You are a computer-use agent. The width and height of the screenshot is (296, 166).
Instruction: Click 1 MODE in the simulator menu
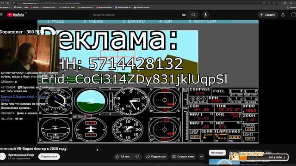coord(55,21)
